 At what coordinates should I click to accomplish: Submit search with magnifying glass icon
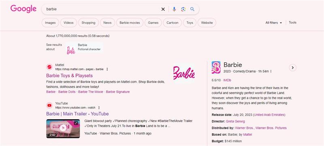coord(192,9)
